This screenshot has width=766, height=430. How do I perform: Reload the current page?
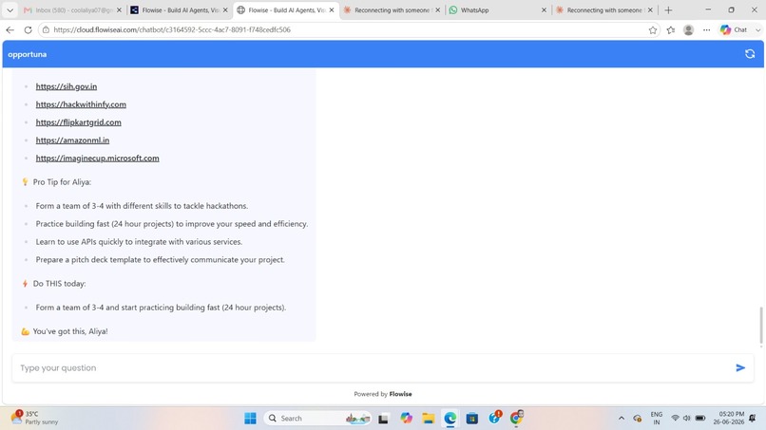click(28, 29)
